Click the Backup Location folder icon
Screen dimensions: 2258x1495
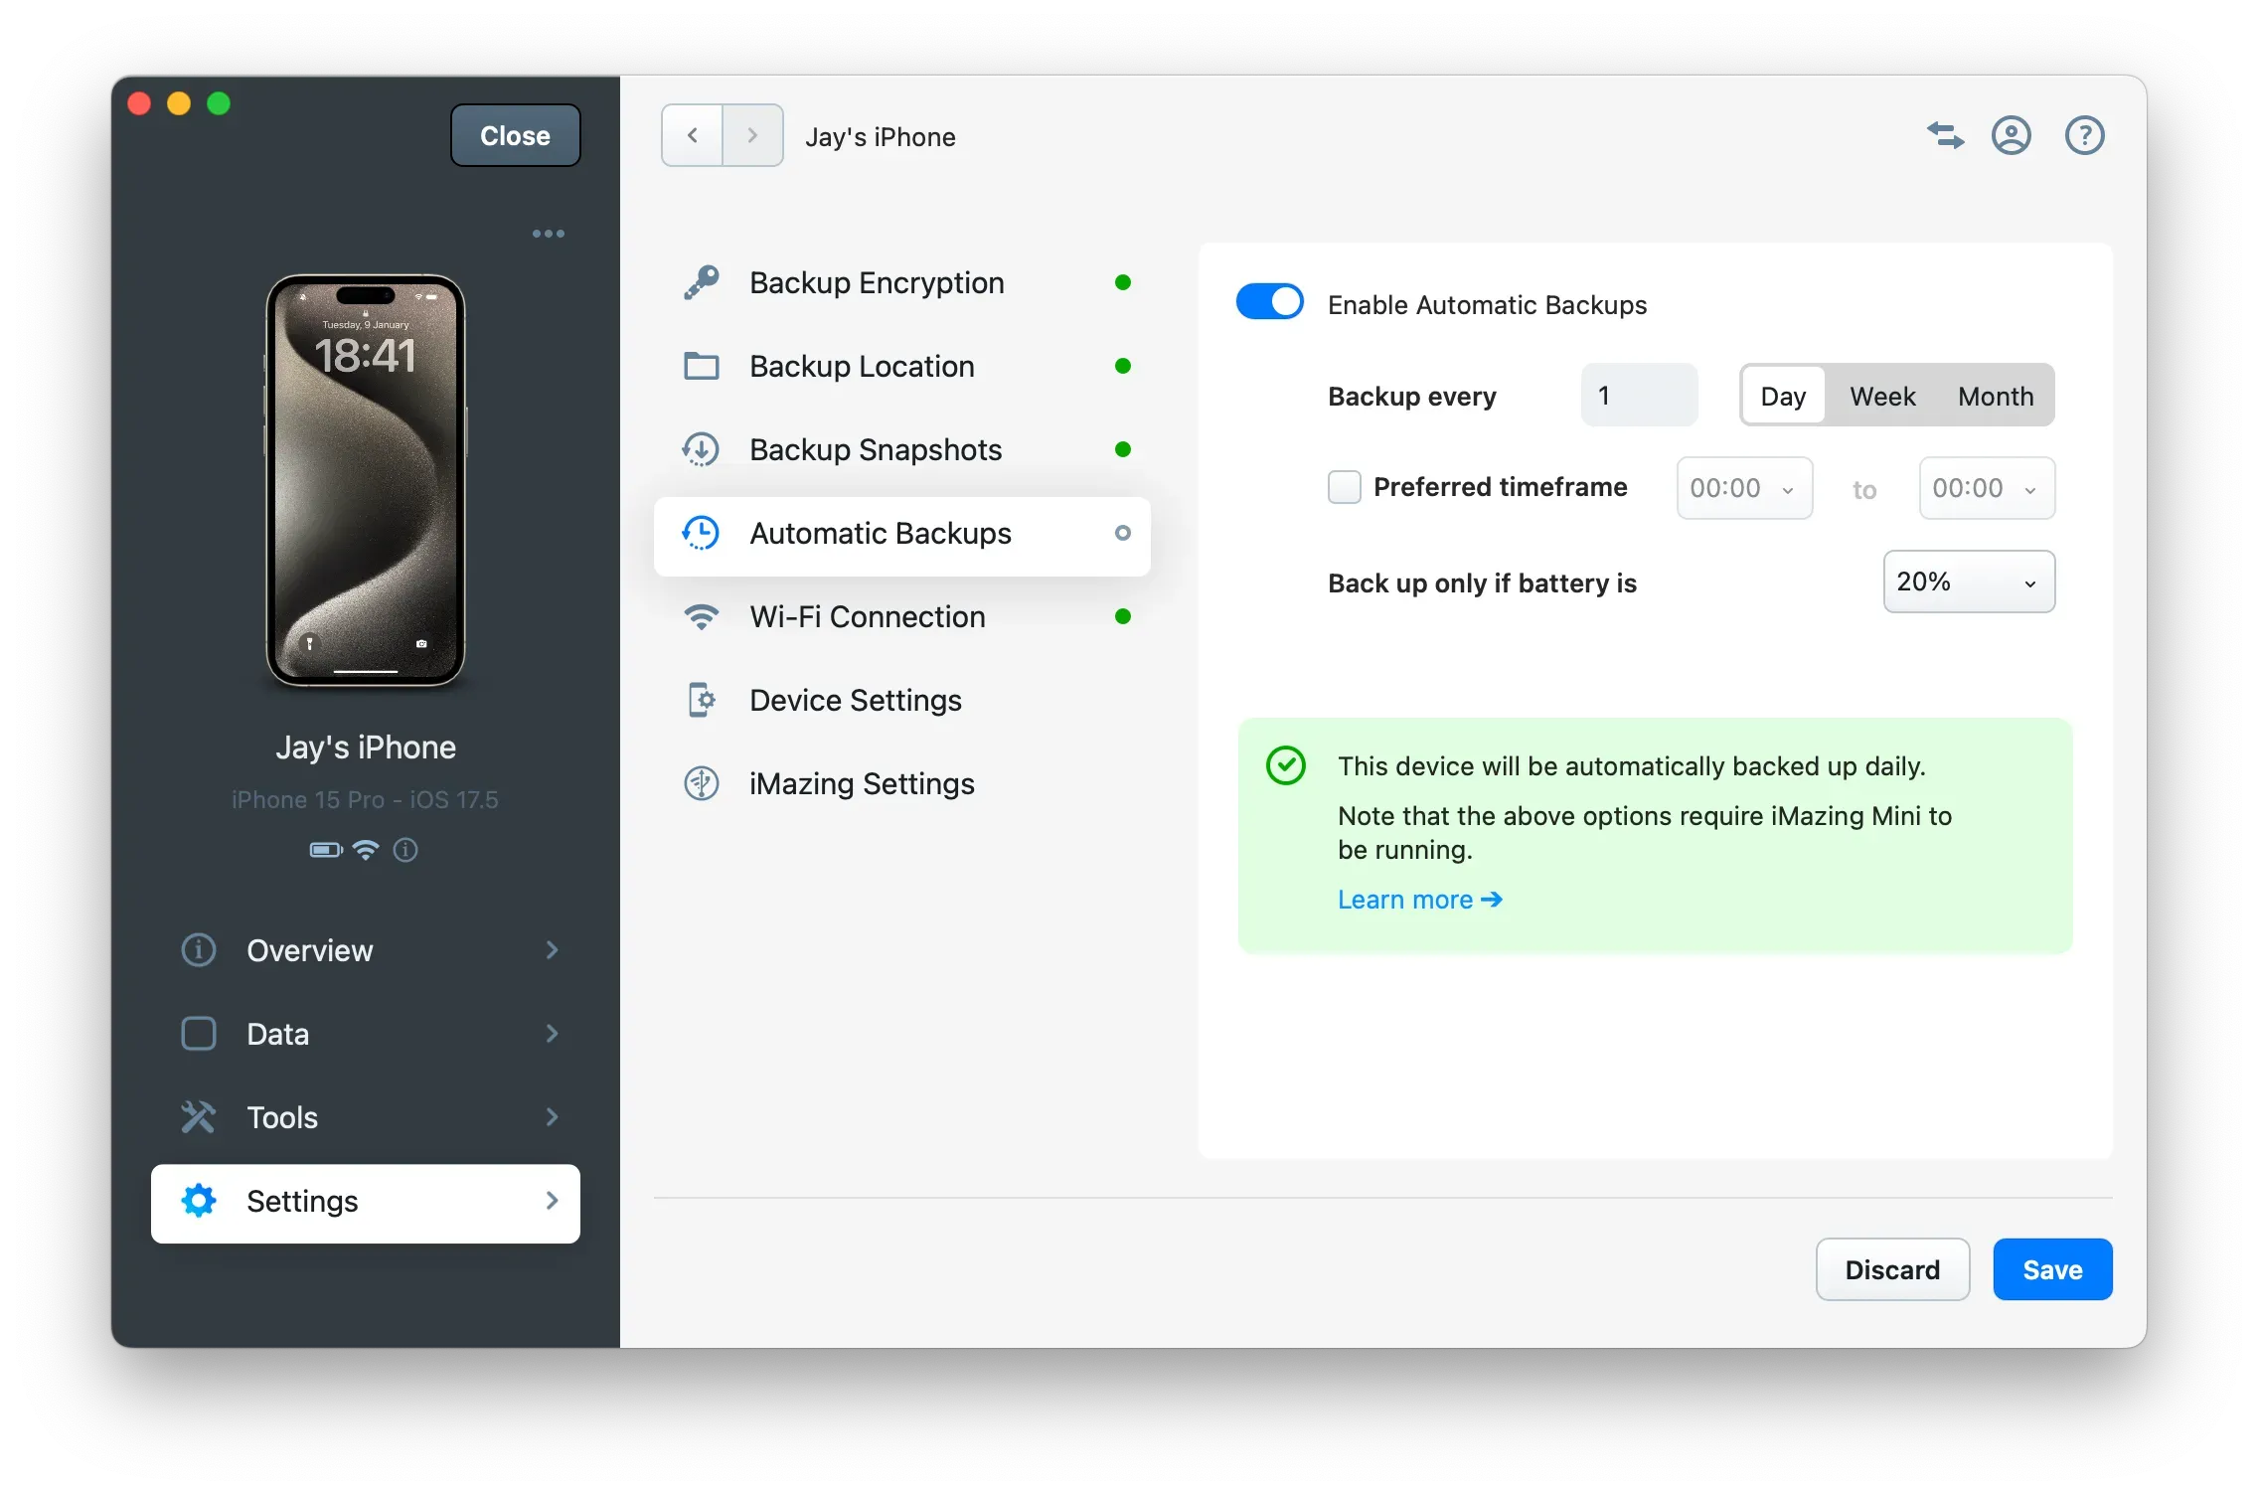click(702, 366)
